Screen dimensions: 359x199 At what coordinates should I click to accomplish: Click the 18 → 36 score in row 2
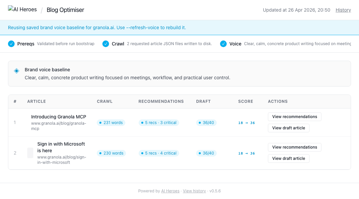coord(246,153)
